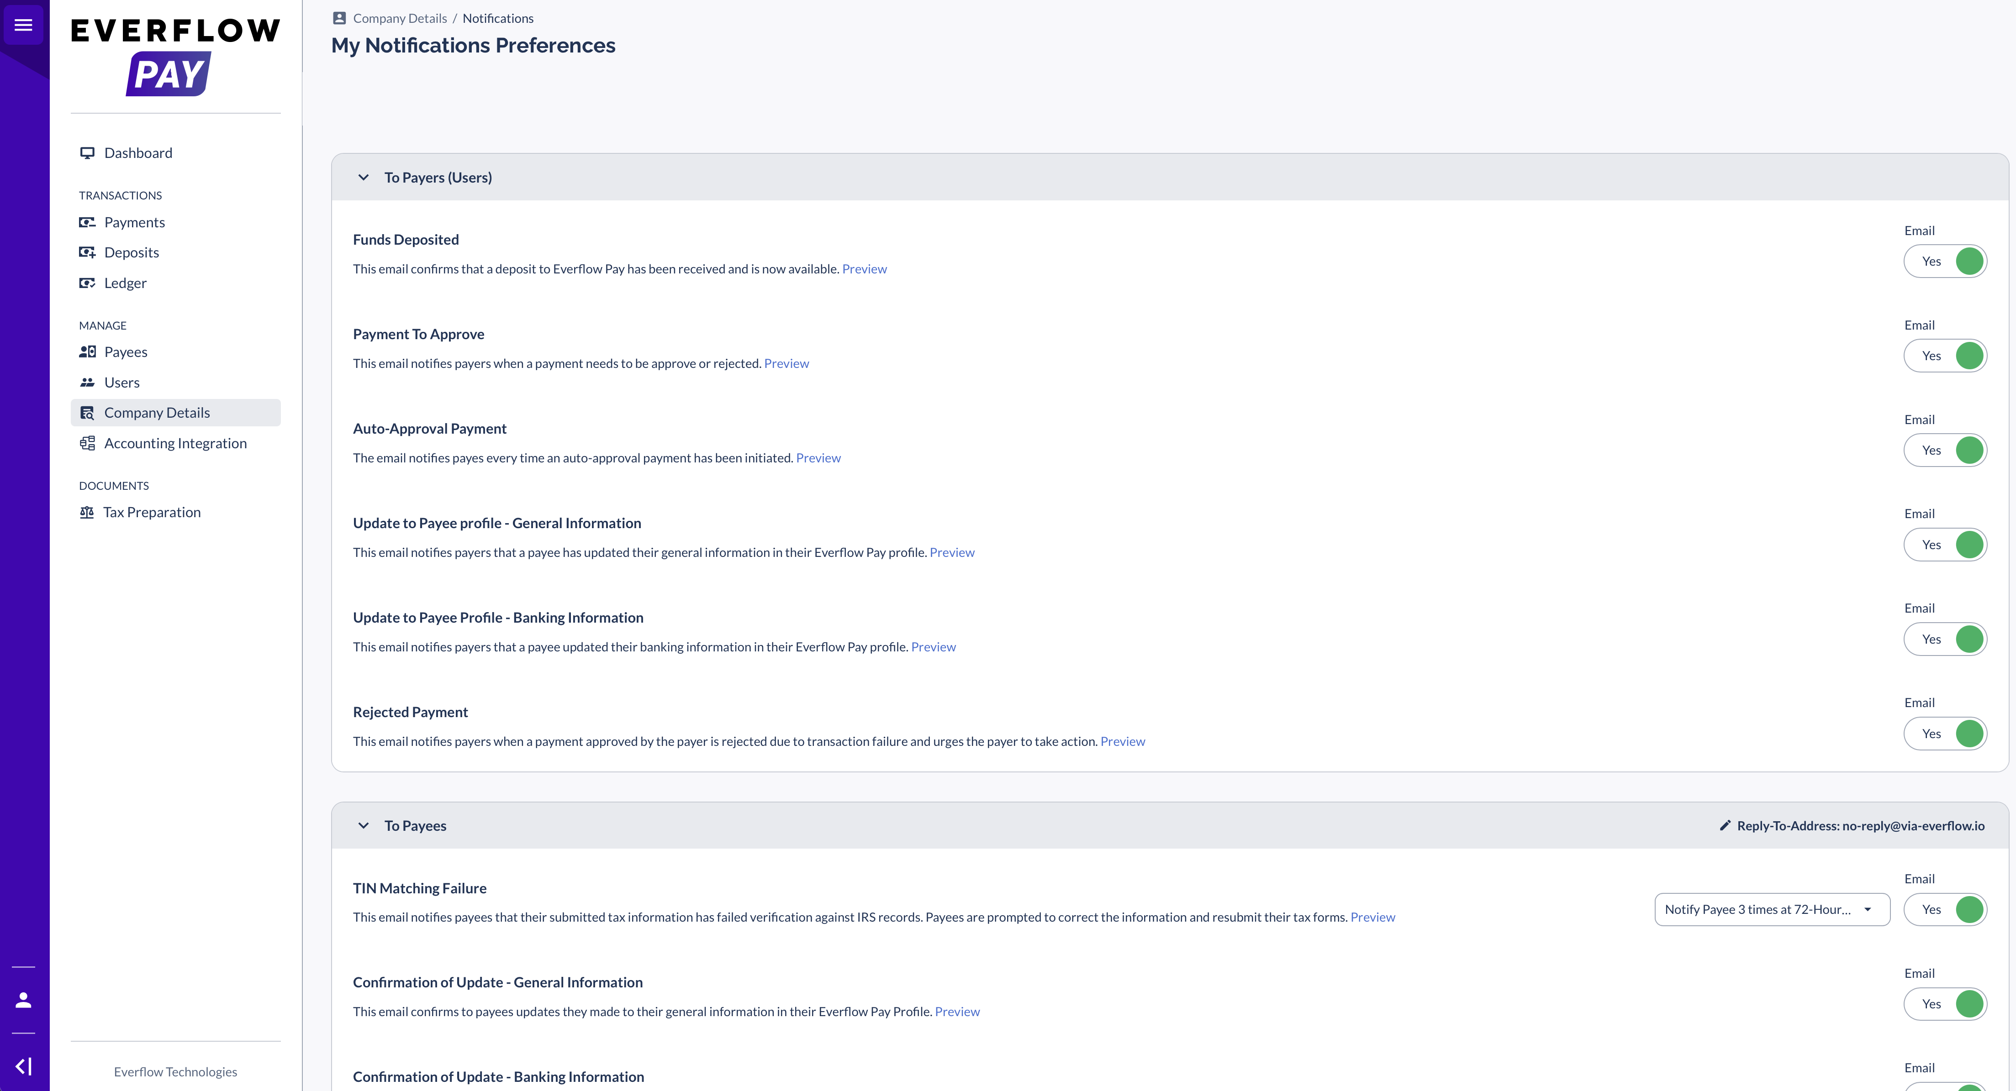Collapse the To Payees section chevron

[x=363, y=826]
